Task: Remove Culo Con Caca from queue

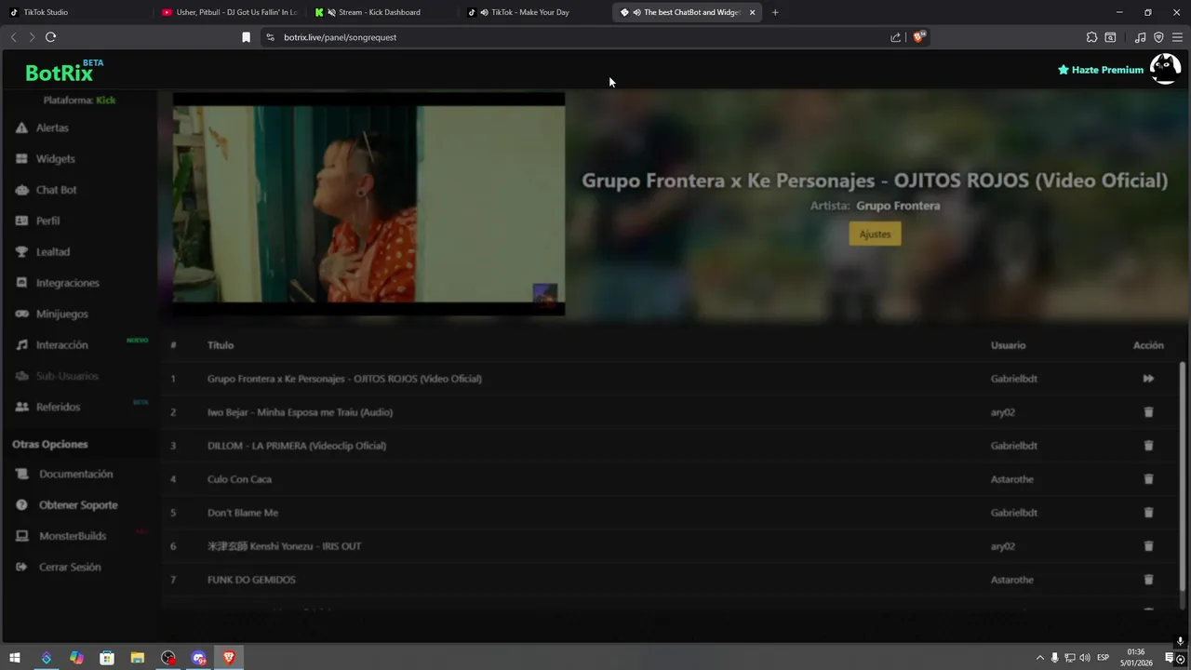Action: pyautogui.click(x=1148, y=479)
